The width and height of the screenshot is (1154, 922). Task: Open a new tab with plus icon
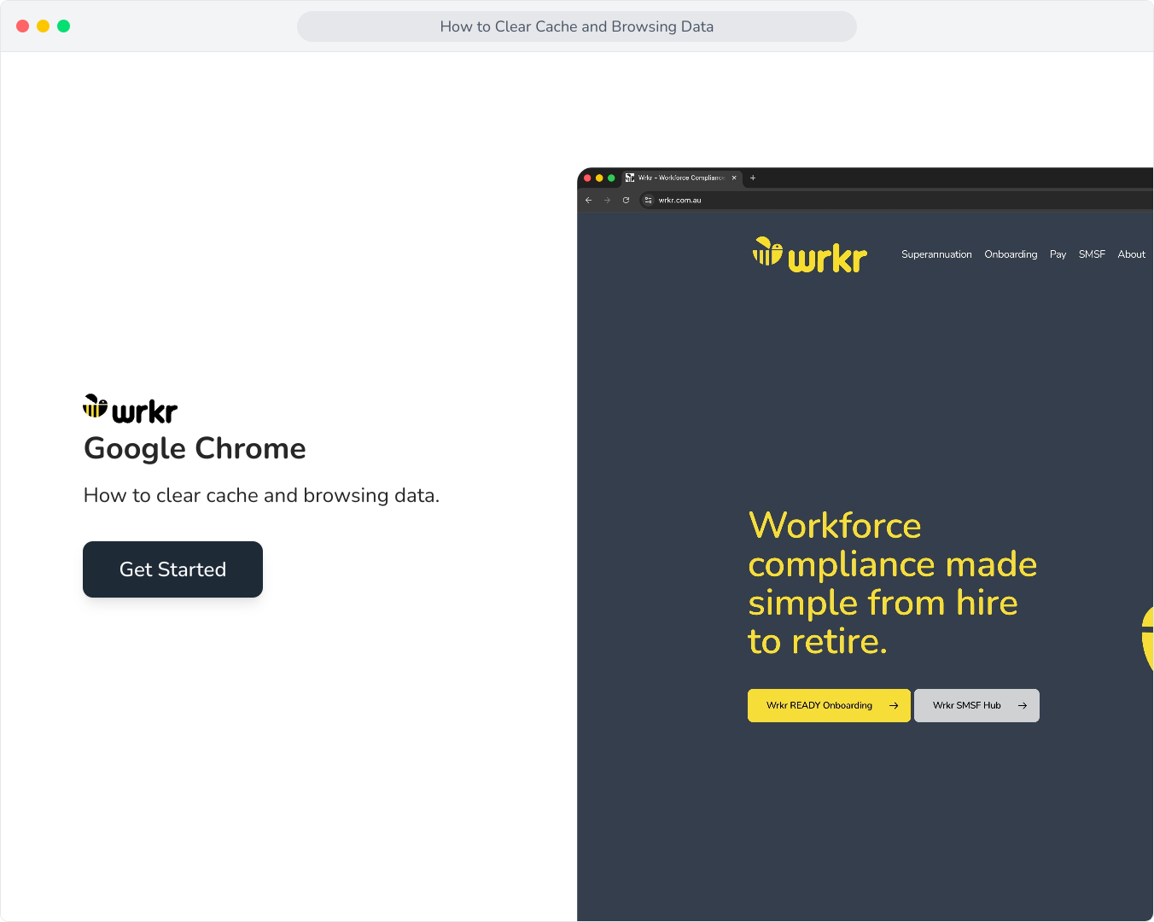point(753,178)
